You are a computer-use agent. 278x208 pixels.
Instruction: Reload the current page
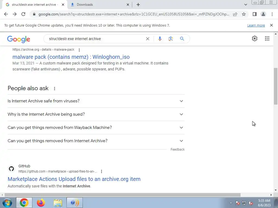(x=23, y=14)
